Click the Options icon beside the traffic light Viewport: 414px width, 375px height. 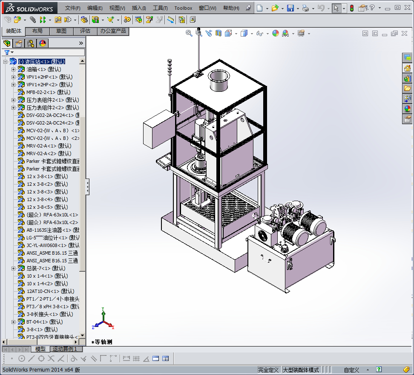[x=362, y=8]
